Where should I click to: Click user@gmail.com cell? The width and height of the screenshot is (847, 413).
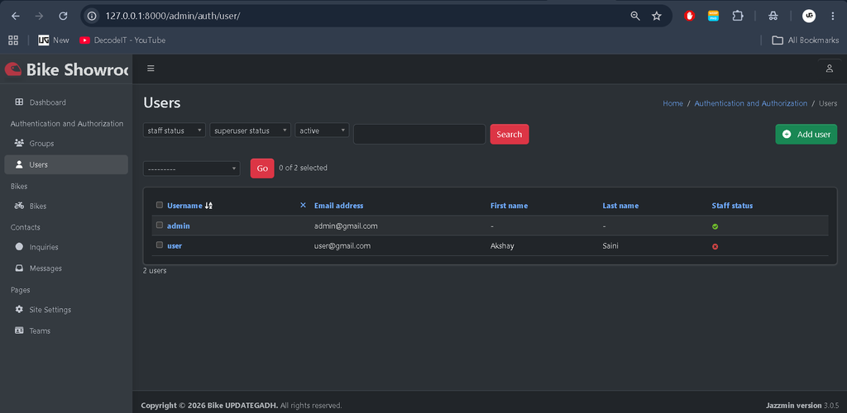342,245
